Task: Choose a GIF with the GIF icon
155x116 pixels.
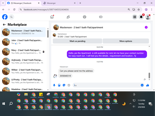Action: pos(69,85)
